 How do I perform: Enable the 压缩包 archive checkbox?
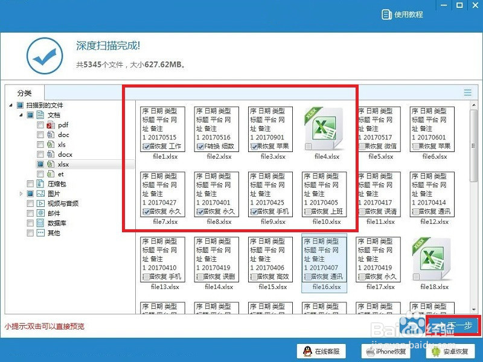30,182
